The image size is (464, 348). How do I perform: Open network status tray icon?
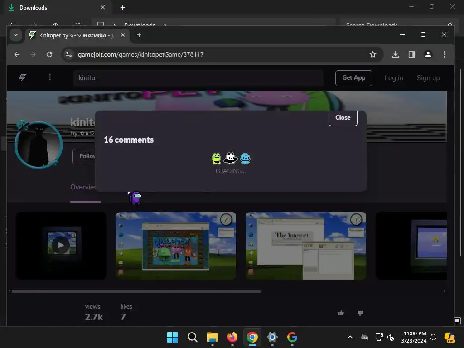pos(379,337)
